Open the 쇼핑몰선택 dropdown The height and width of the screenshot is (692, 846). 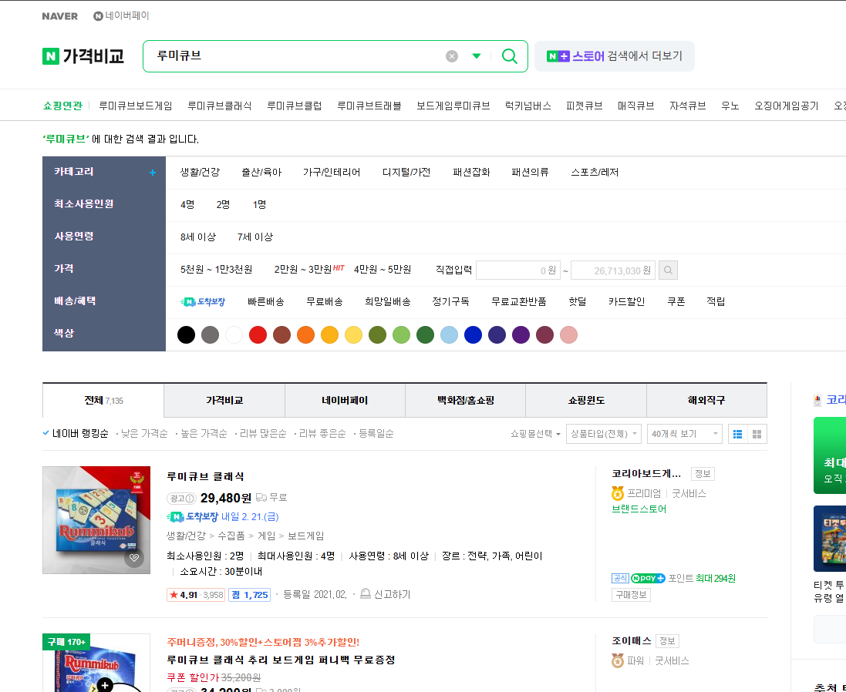click(535, 434)
